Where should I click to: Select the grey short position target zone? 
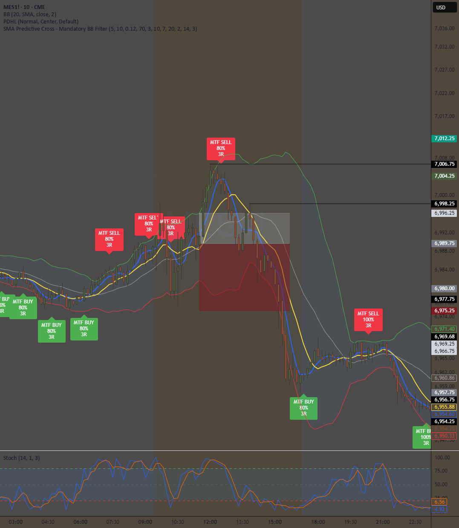[x=244, y=228]
